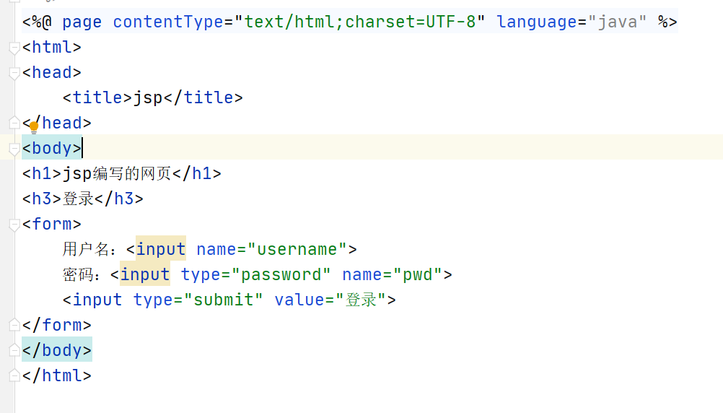
Task: Click the 用户名 label text
Action: [85, 249]
